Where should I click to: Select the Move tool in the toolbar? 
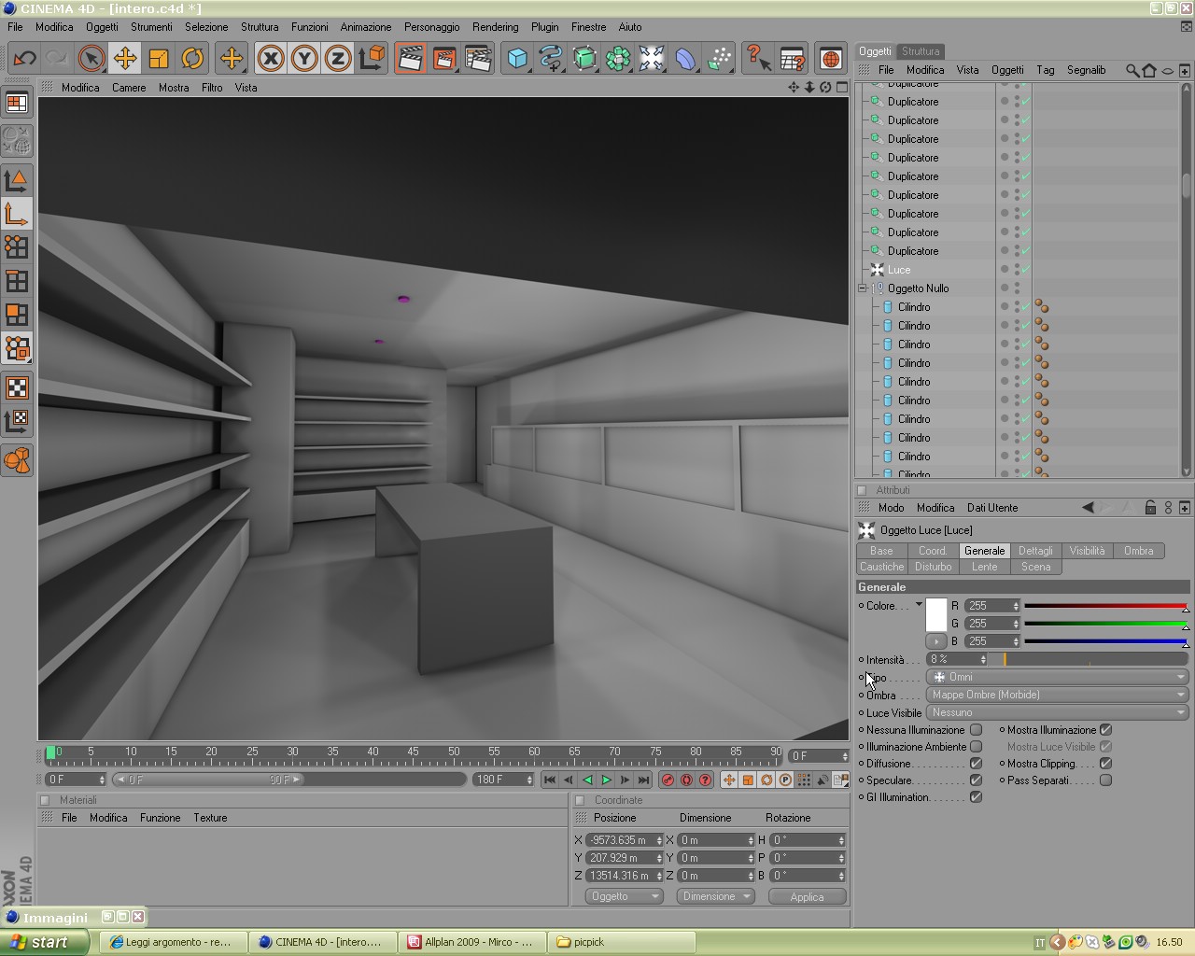point(124,59)
